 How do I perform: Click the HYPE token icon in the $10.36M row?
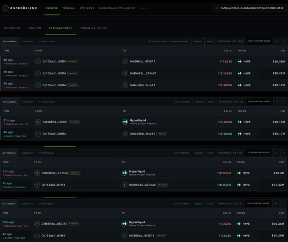click(238, 224)
